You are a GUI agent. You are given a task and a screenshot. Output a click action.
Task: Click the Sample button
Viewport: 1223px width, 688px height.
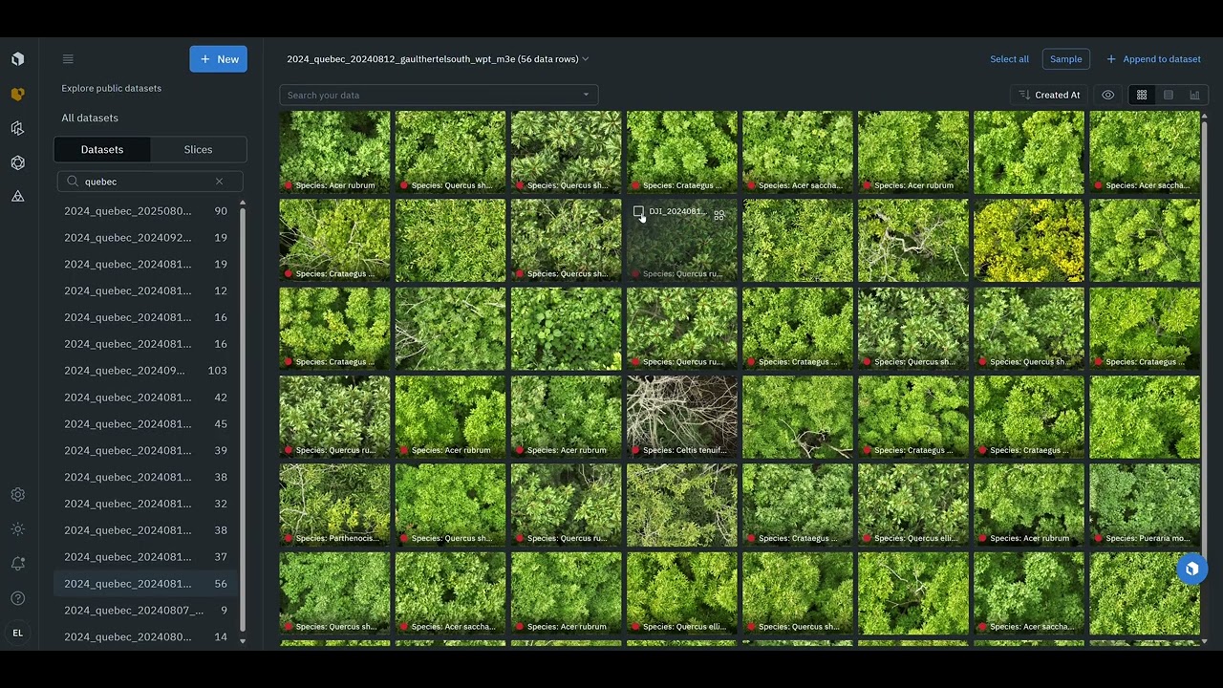click(x=1065, y=59)
